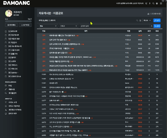The image size is (167, 138).
Task: Click the home icon in breadcrumb
Action: point(148,14)
